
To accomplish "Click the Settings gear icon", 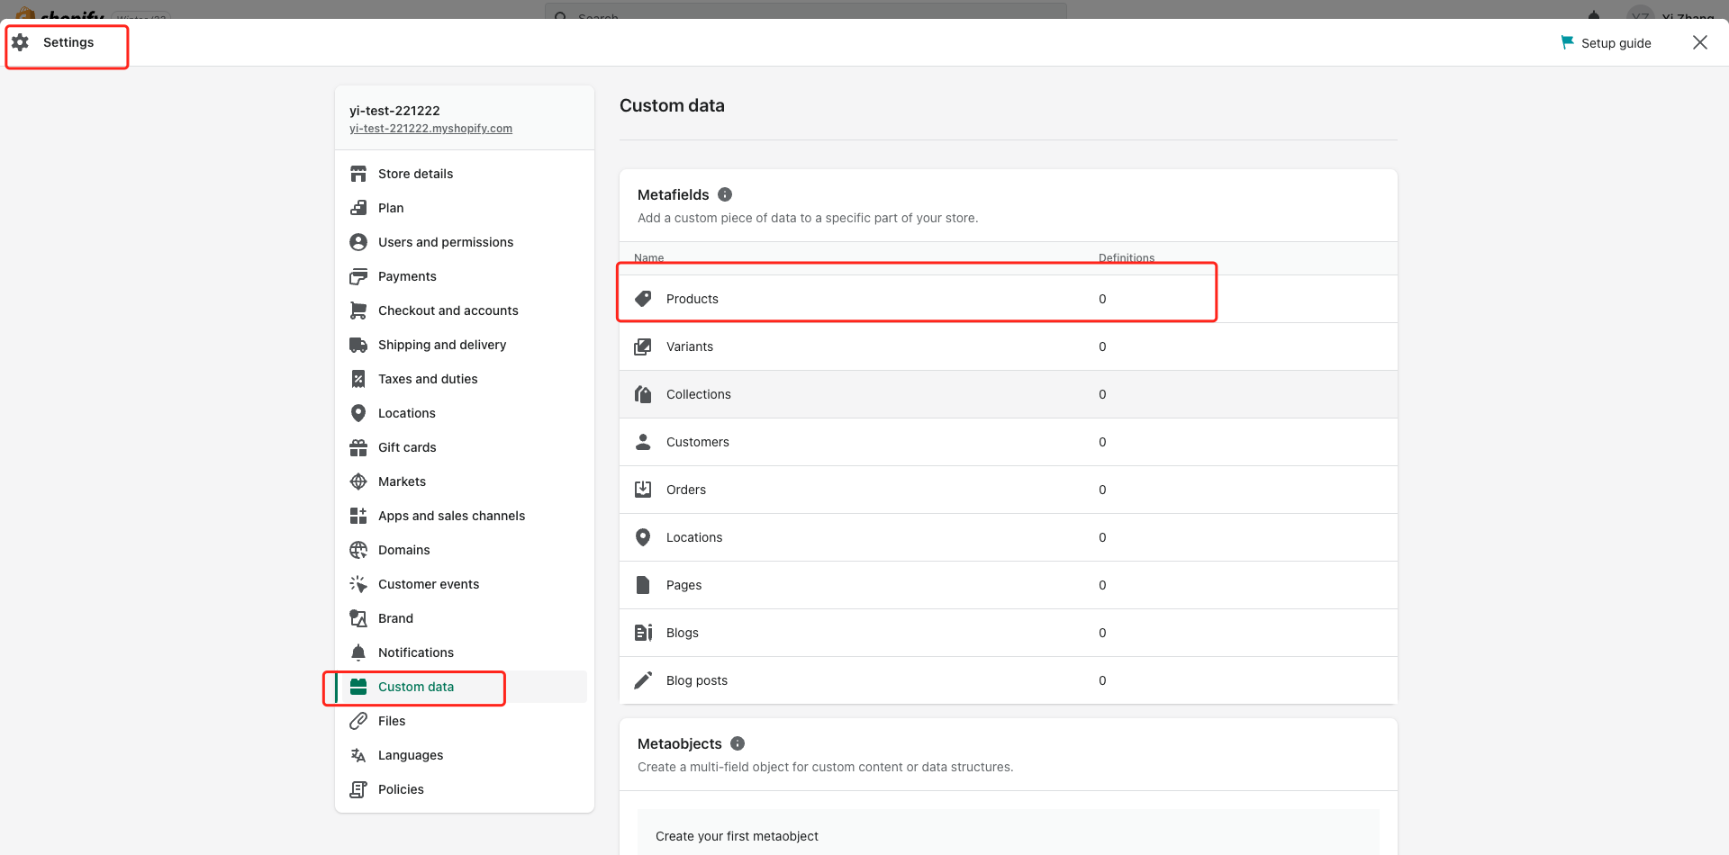I will tap(20, 42).
